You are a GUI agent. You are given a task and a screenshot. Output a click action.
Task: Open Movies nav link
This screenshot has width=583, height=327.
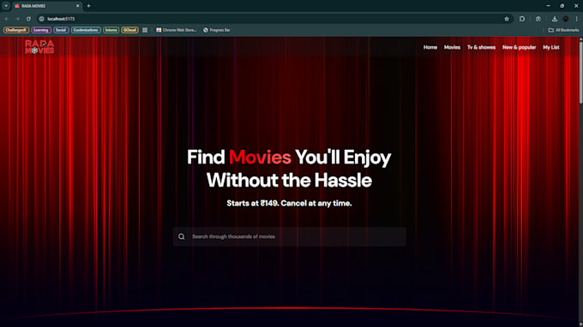pos(452,47)
